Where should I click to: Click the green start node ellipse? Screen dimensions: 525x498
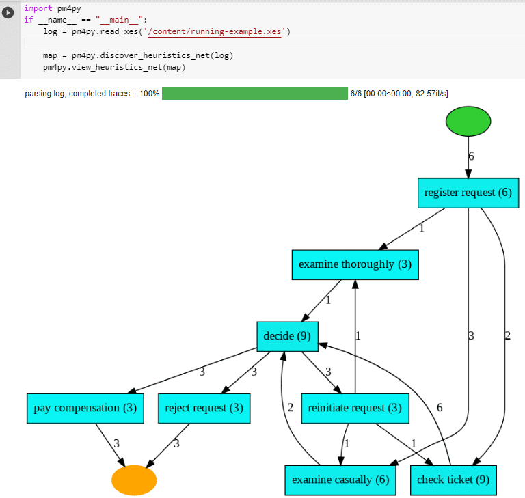click(x=468, y=121)
